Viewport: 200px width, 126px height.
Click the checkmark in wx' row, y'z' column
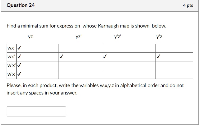[x=105, y=56]
